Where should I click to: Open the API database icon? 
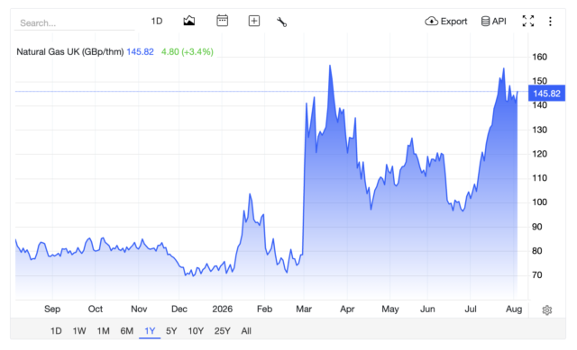[x=485, y=22]
